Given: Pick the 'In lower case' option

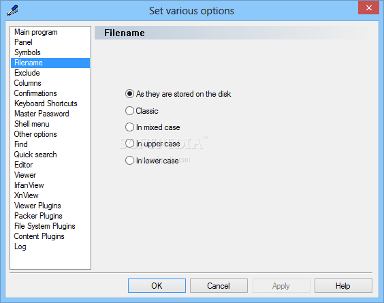Looking at the screenshot, I should coord(152,161).
